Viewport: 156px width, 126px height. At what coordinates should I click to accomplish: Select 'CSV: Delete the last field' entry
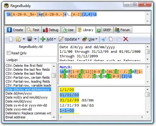28,74
